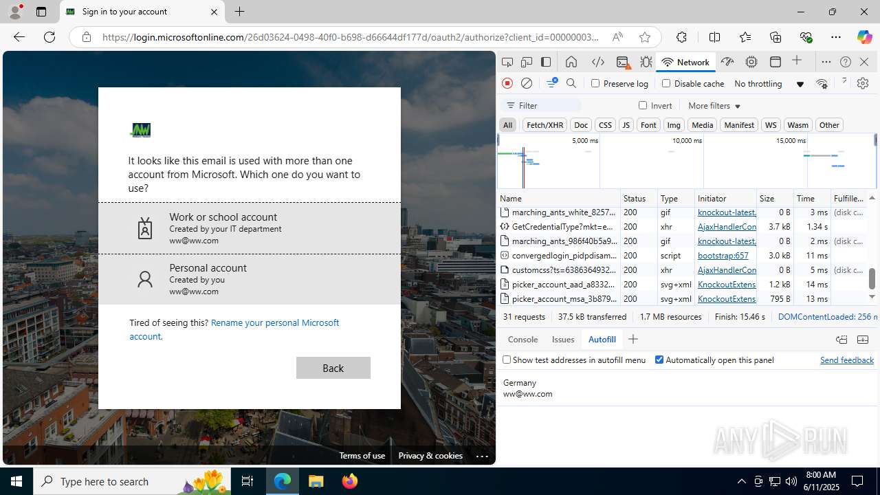Add more tools with plus icon
The width and height of the screenshot is (880, 495).
[x=797, y=61]
